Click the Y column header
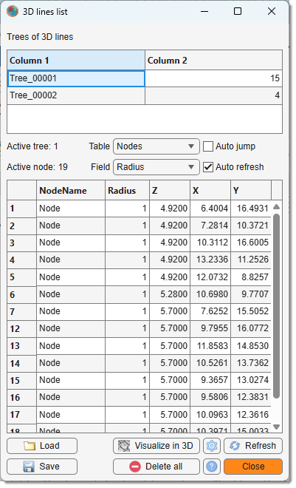This screenshot has width=296, height=488. (x=251, y=190)
